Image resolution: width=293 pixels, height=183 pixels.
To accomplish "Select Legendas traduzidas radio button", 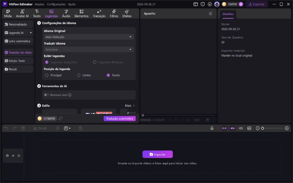I will pyautogui.click(x=47, y=62).
